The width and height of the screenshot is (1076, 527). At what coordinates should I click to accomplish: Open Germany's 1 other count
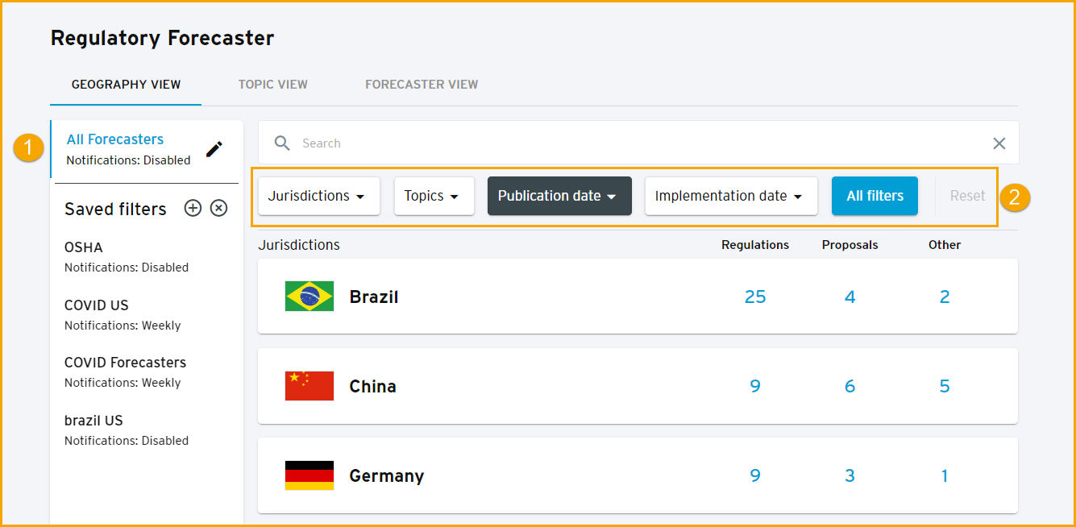945,475
